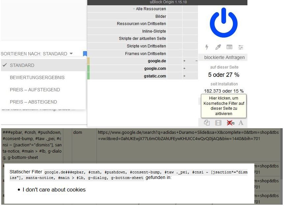Select the '###epbar, #cnsh, #pushdown' filter cell
Image resolution: width=284 pixels, height=206 pixels.
[x=32, y=145]
